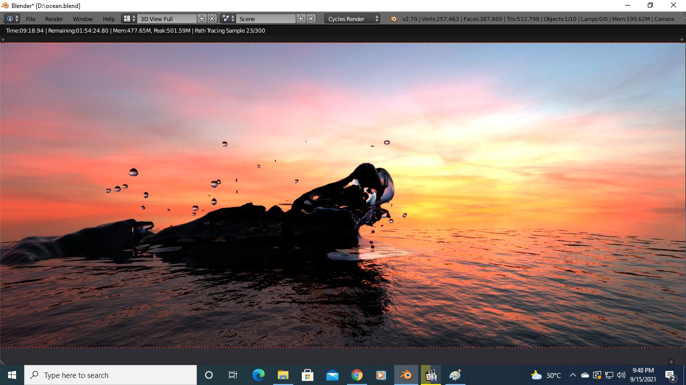Open the Windows Start menu

12,375
